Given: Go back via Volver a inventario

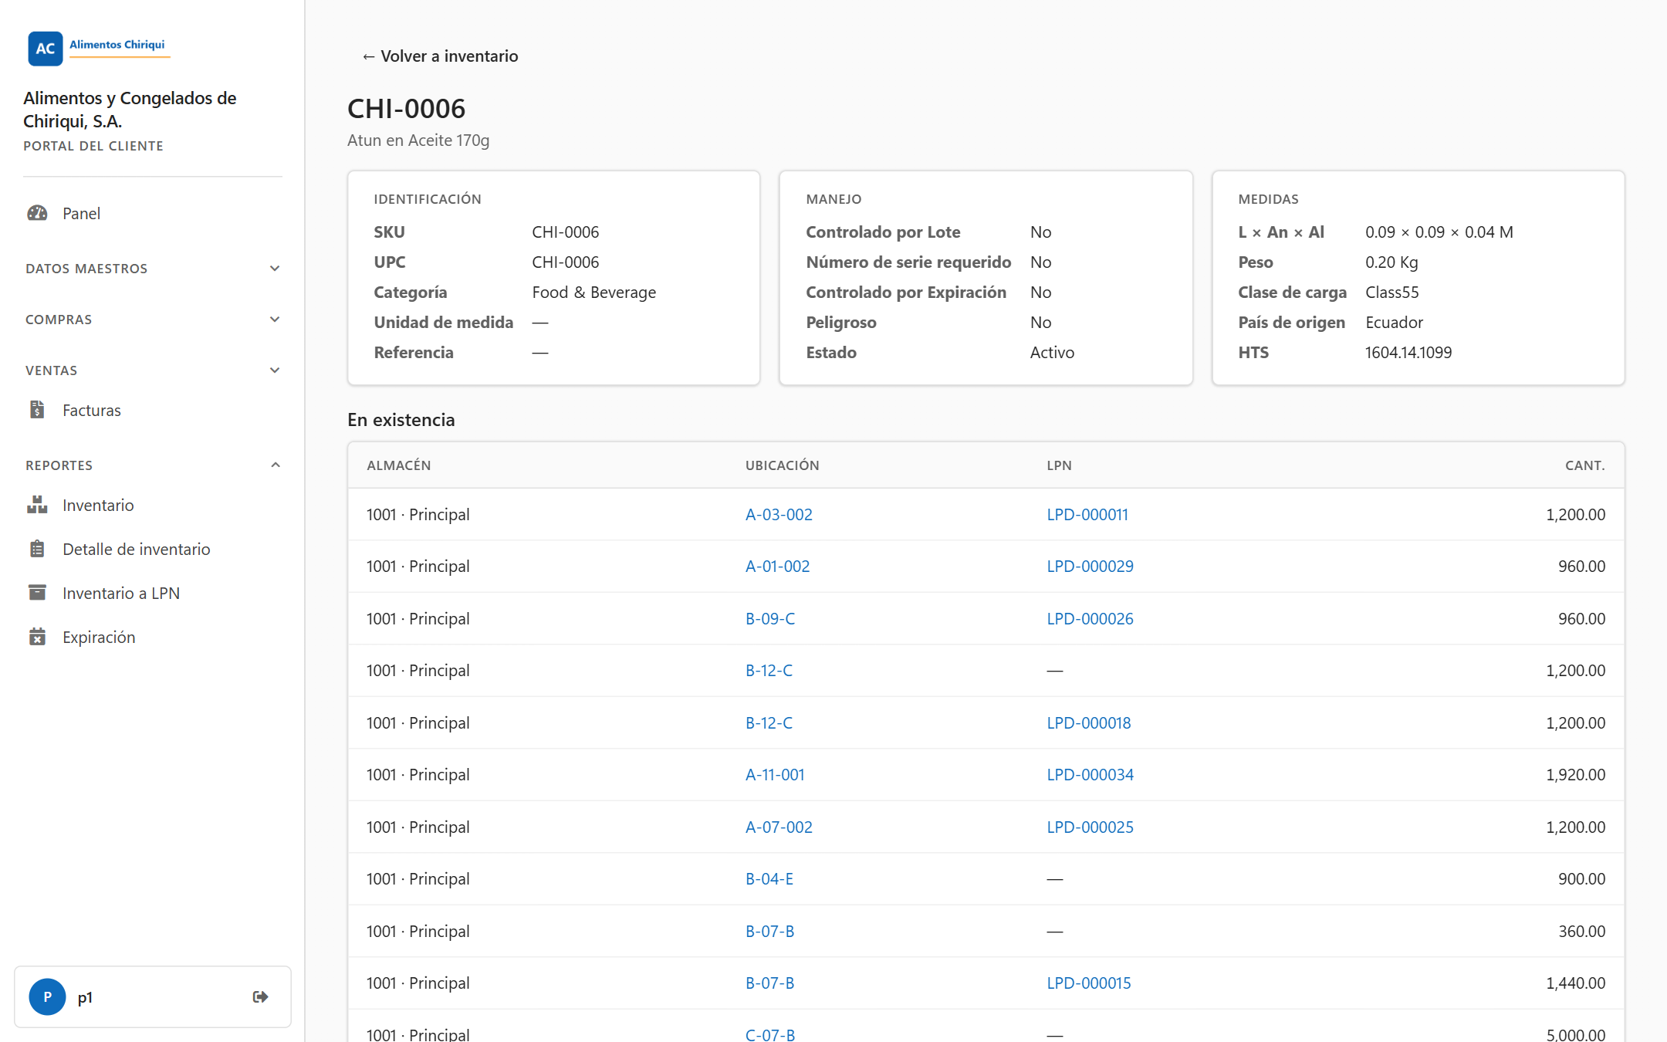Looking at the screenshot, I should click(x=440, y=56).
